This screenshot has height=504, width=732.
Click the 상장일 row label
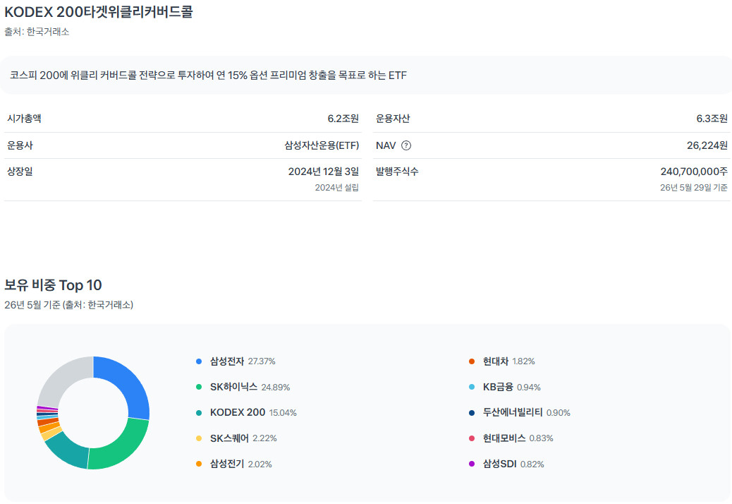20,172
